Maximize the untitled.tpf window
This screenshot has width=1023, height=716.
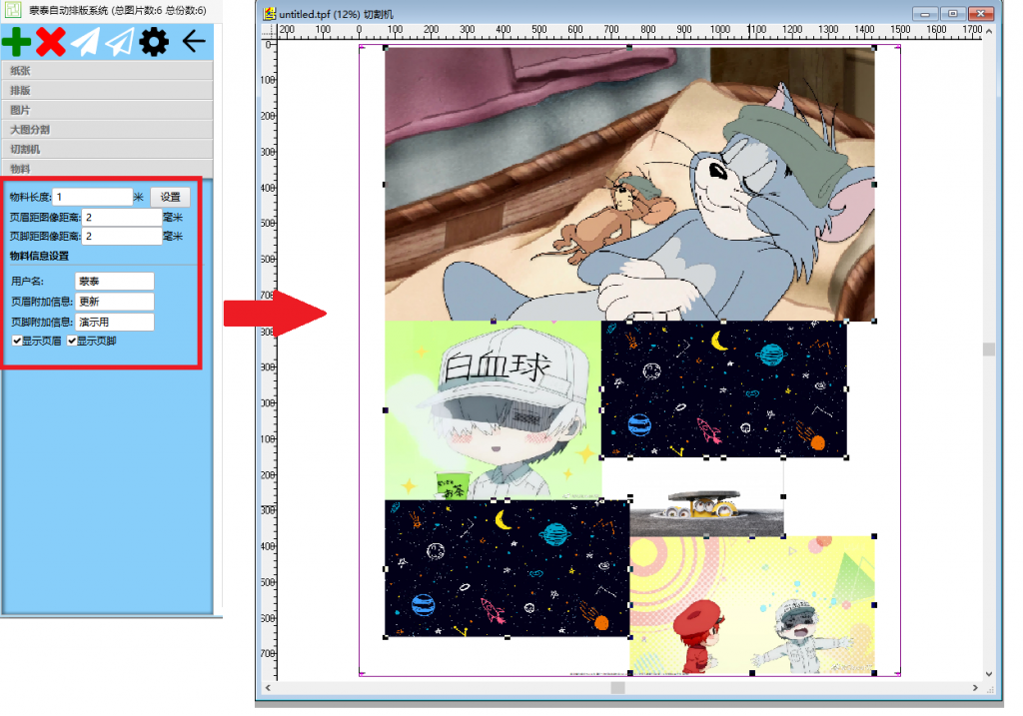[x=952, y=13]
